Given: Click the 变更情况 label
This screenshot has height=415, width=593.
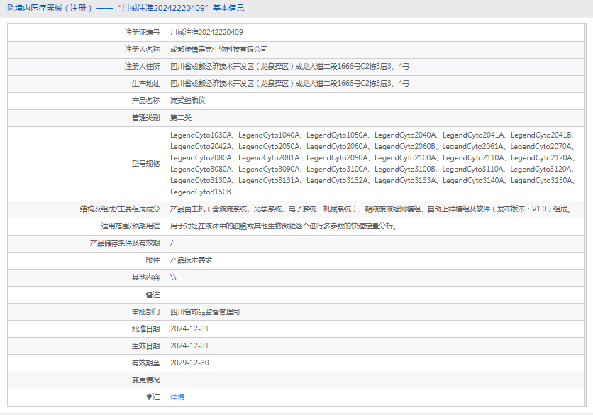Looking at the screenshot, I should (145, 380).
